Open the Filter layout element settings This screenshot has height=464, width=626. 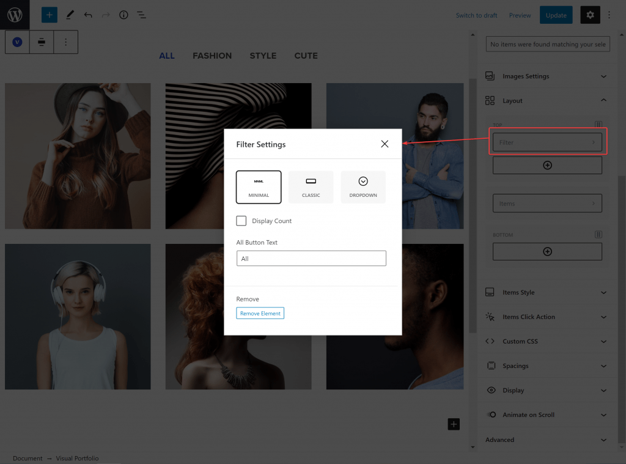pos(547,142)
